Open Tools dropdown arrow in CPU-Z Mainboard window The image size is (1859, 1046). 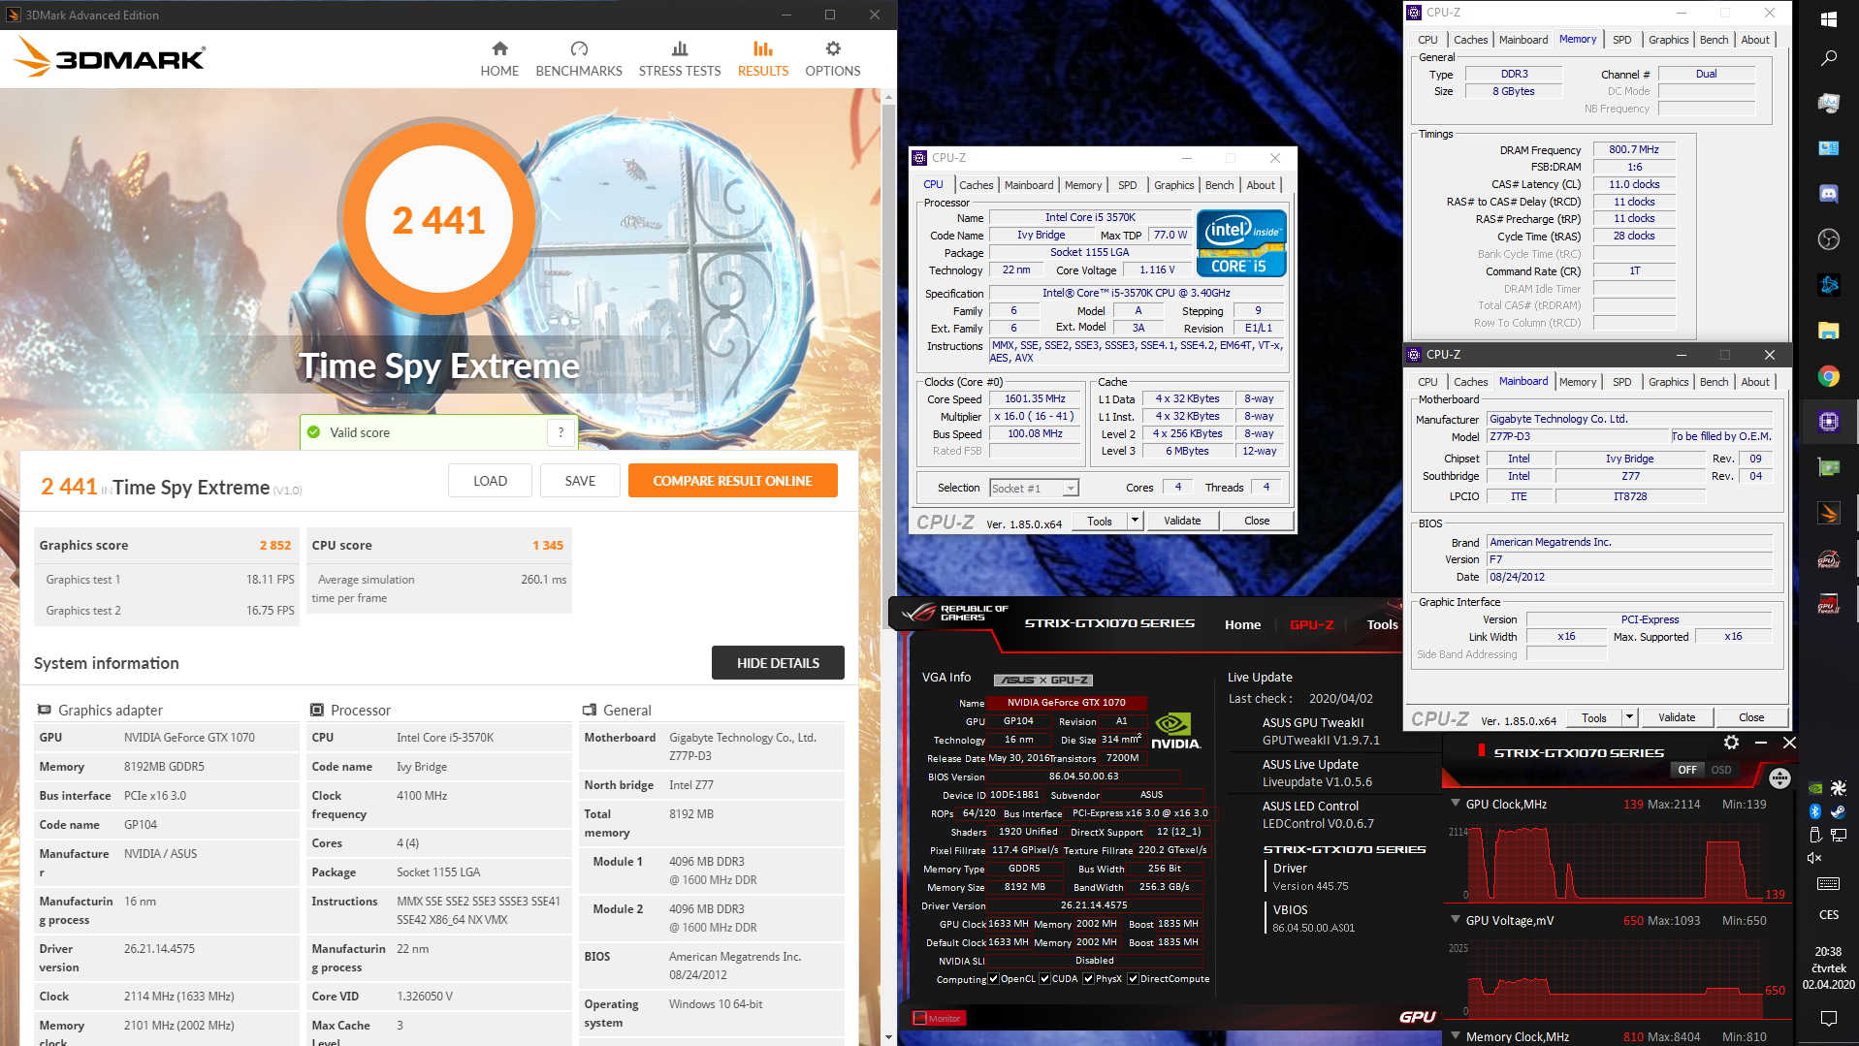[x=1629, y=718]
